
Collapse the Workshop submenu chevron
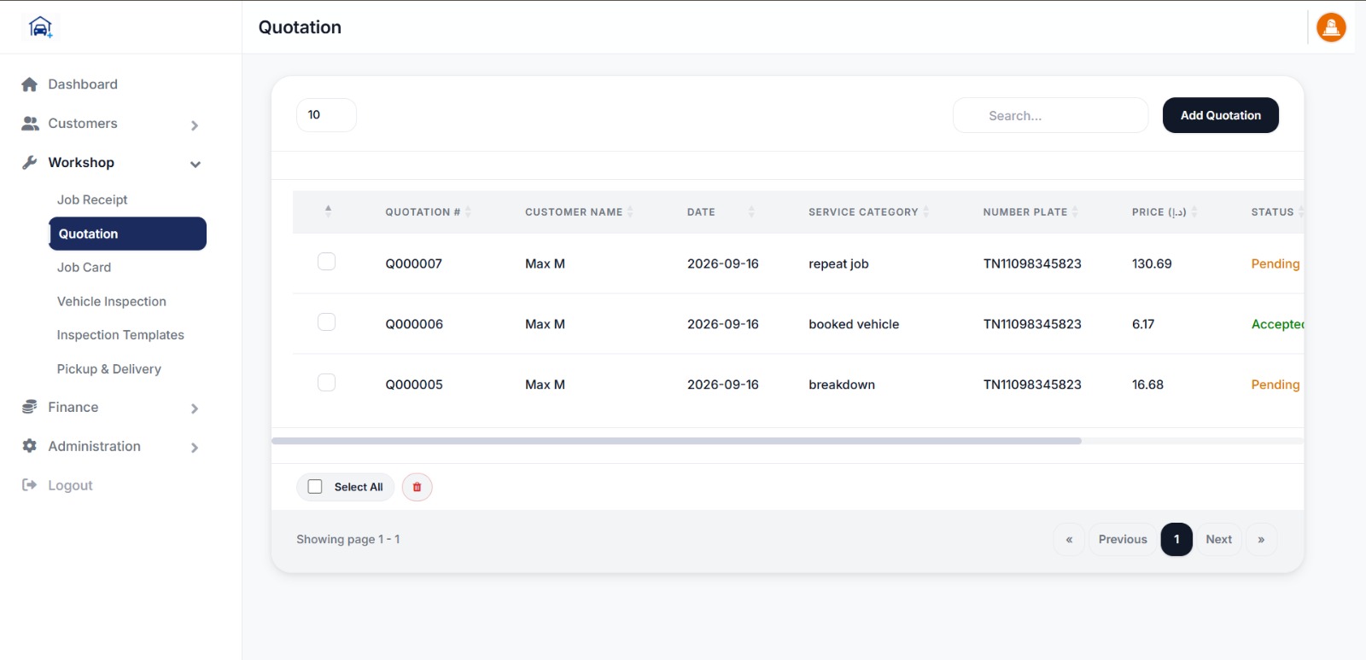[196, 165]
